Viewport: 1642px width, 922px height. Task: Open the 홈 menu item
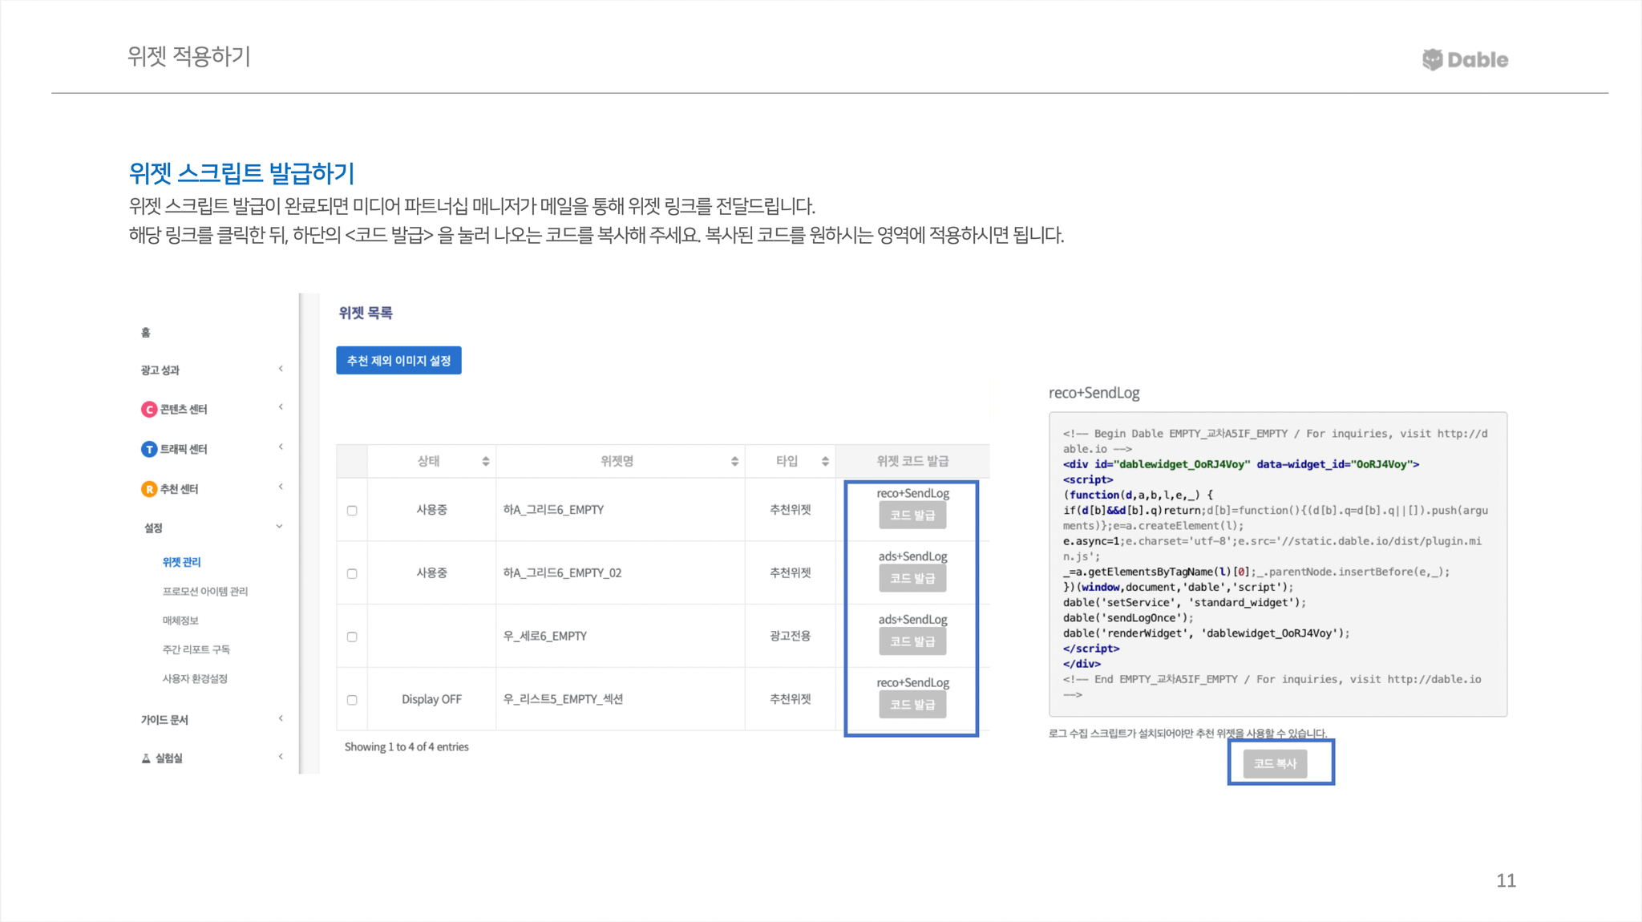[x=146, y=333]
